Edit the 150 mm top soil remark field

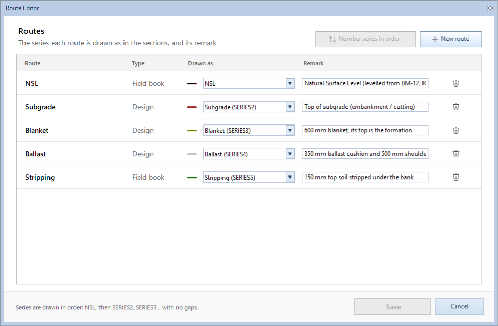click(x=365, y=177)
